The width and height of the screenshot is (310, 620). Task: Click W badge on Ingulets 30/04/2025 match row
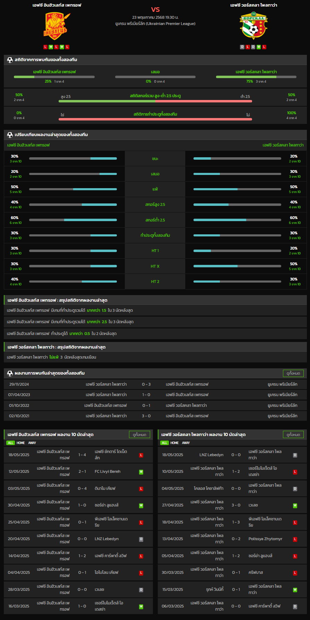click(x=141, y=505)
